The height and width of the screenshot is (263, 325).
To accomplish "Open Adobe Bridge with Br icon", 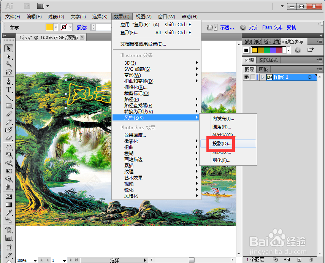I will point(27,6).
